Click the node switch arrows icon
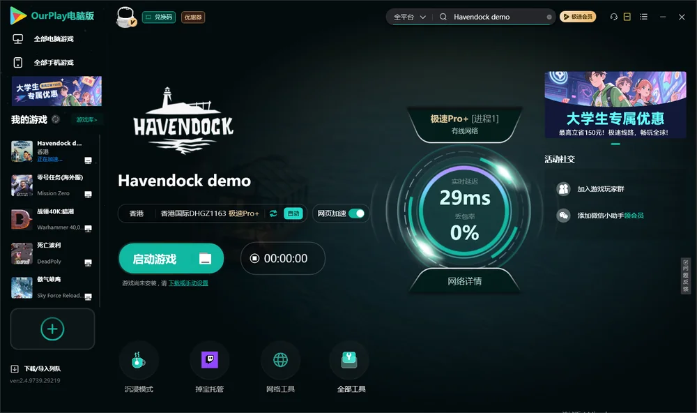697x413 pixels. 273,213
